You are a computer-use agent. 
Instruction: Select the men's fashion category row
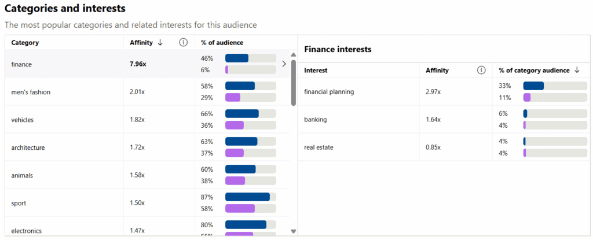click(x=147, y=92)
